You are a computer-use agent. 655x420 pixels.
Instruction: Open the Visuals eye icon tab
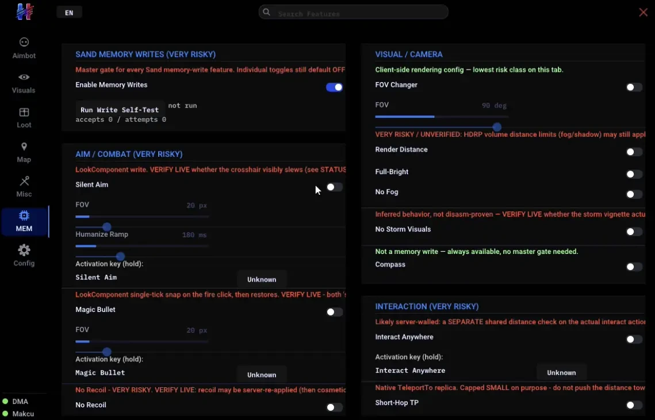pyautogui.click(x=24, y=83)
